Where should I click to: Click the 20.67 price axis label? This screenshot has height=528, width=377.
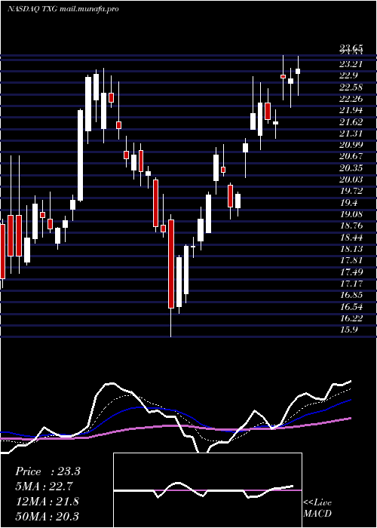[351, 156]
